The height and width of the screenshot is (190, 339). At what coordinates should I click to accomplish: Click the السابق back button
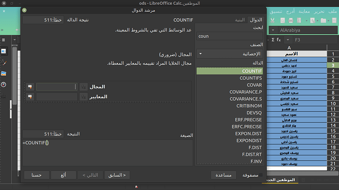[x=117, y=175]
